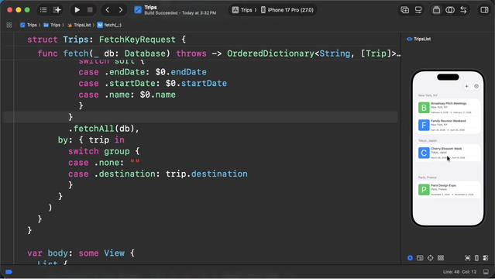
Task: Toggle the navigator sidebar button
Action: pyautogui.click(x=43, y=10)
